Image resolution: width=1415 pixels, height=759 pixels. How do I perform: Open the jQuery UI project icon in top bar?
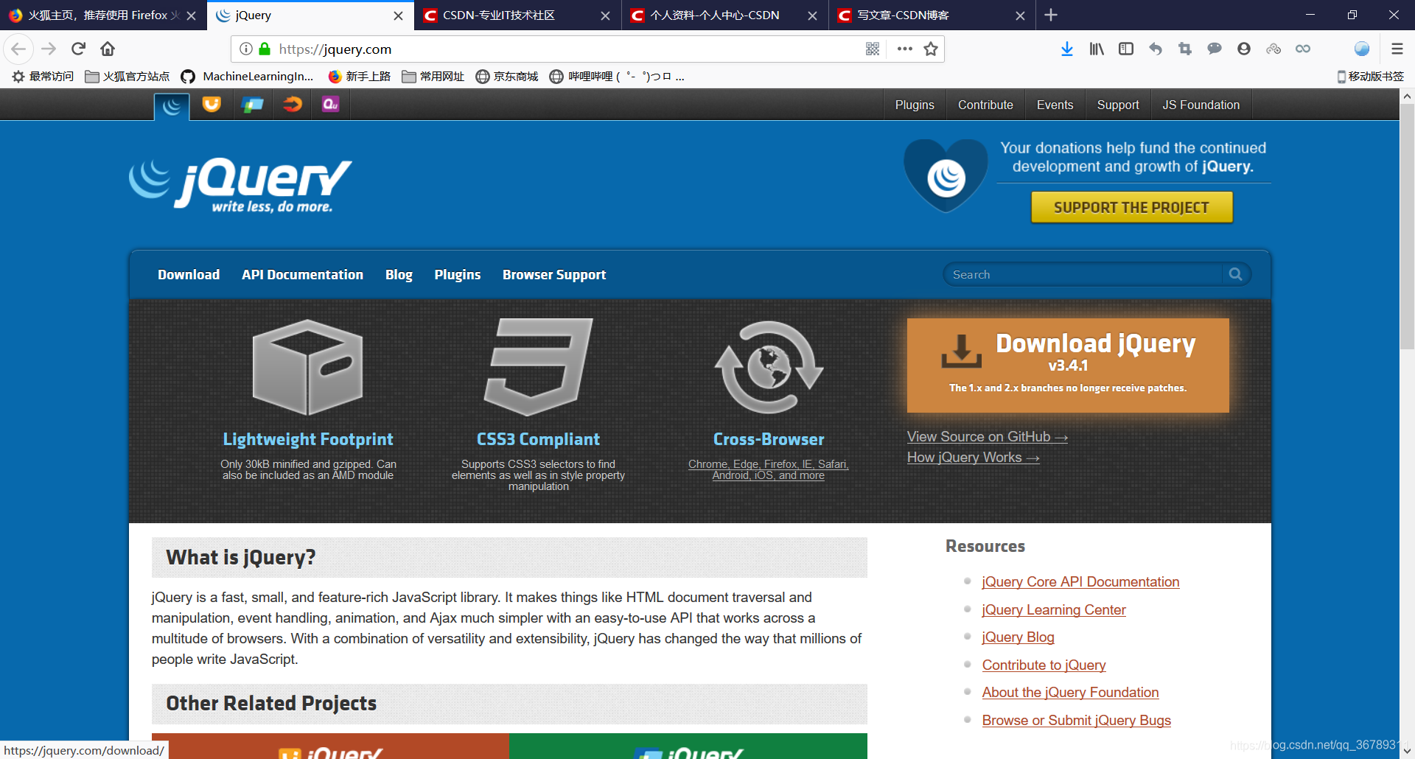click(212, 105)
